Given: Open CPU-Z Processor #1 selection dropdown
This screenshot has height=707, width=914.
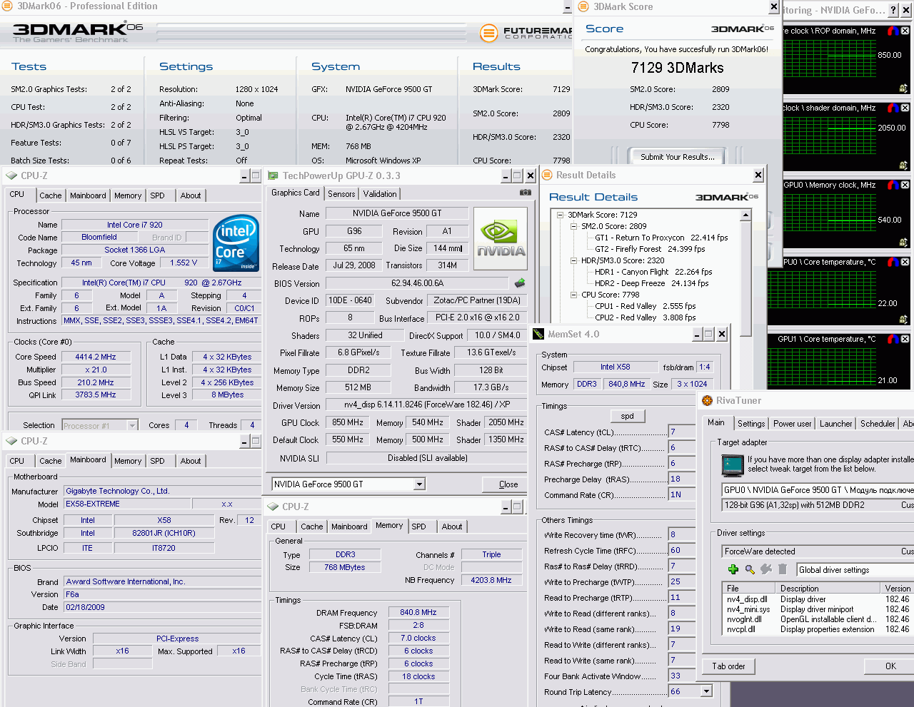Looking at the screenshot, I should tap(132, 425).
